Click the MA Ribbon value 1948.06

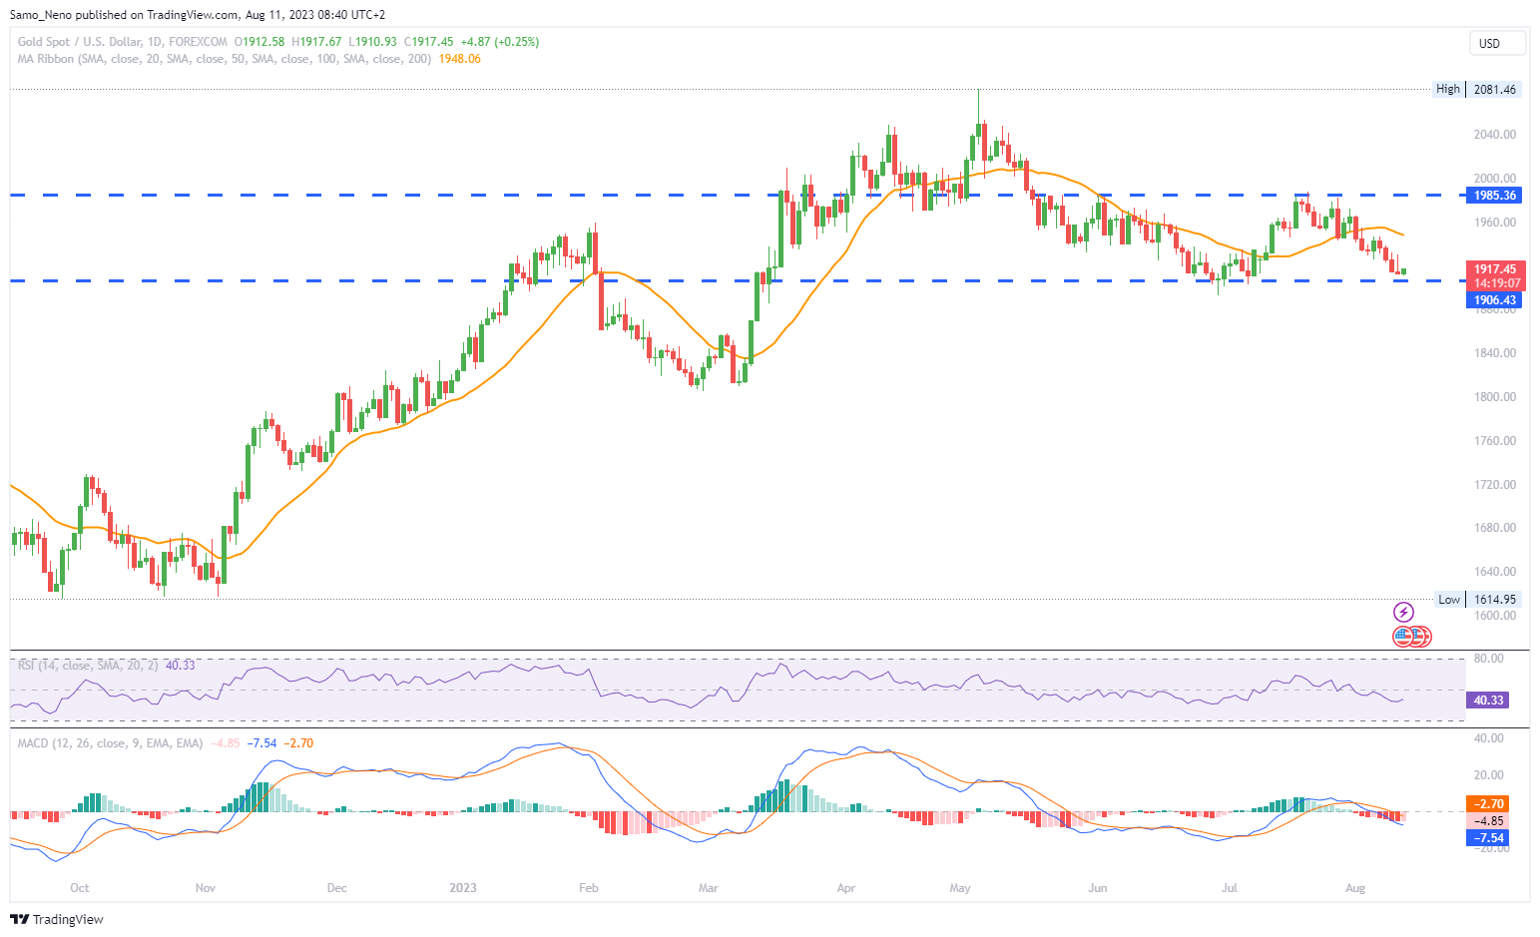pyautogui.click(x=459, y=59)
